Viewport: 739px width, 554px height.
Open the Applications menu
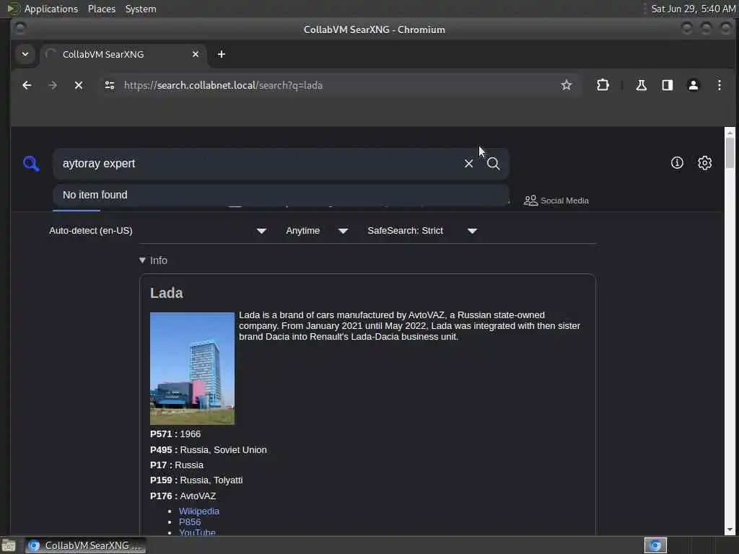(51, 9)
